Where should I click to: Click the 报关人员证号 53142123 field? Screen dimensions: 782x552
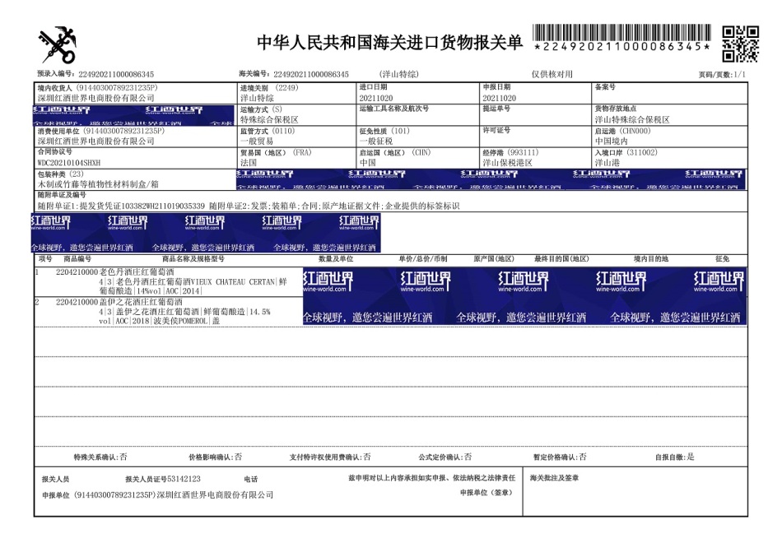[163, 479]
